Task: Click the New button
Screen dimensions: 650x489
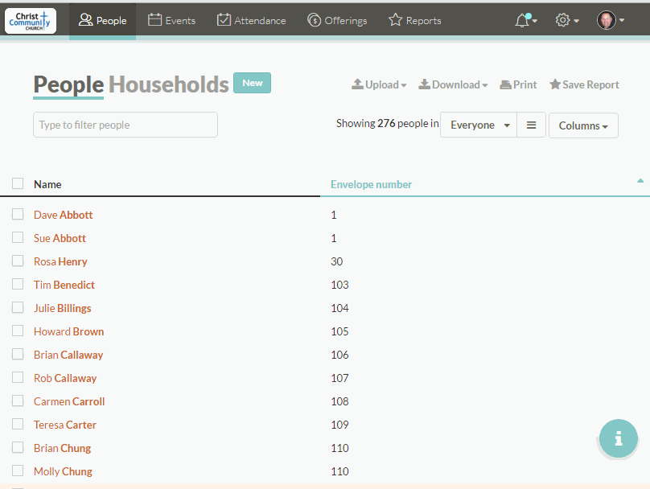Action: [x=252, y=83]
